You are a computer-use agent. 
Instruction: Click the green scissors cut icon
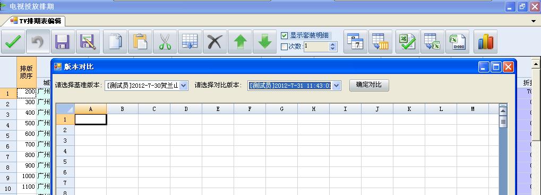pyautogui.click(x=165, y=42)
